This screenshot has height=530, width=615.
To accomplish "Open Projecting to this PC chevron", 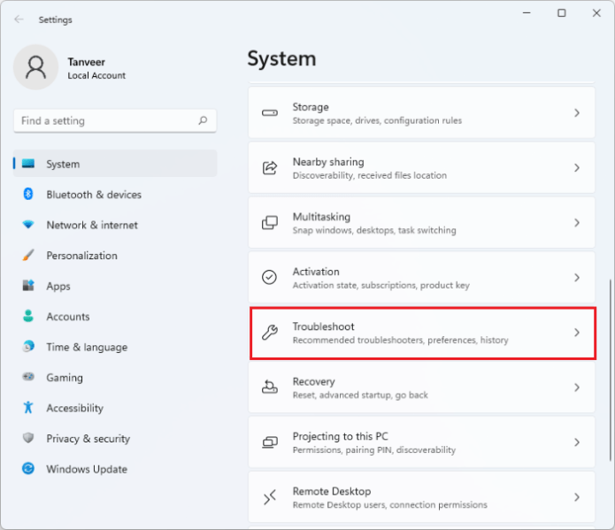I will tap(577, 442).
